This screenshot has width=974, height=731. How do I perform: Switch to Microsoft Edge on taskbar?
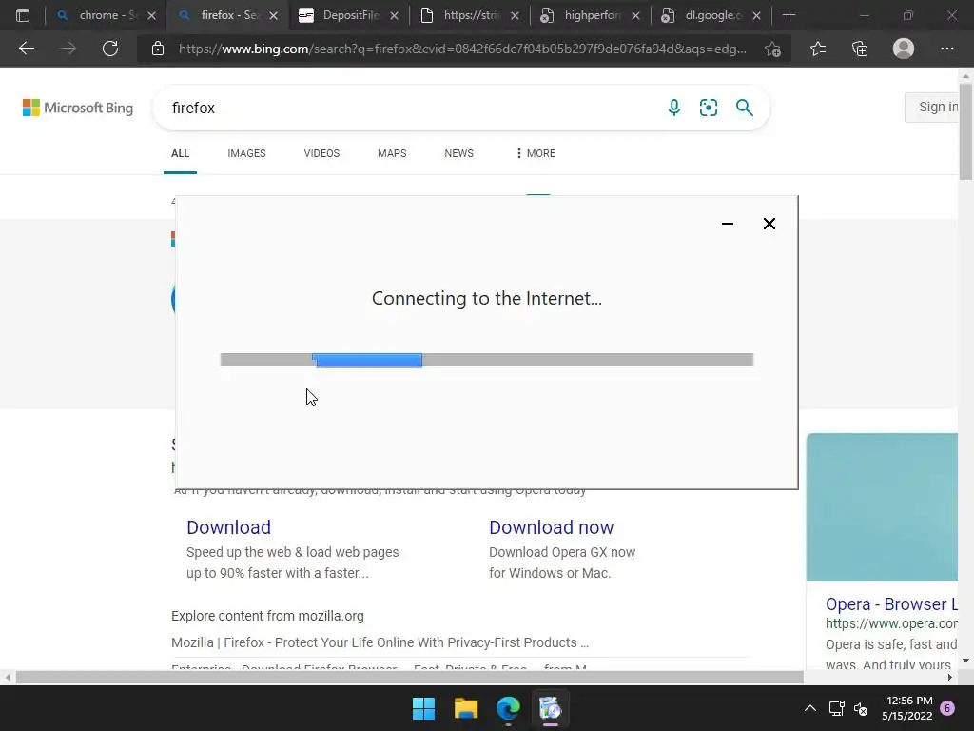508,708
